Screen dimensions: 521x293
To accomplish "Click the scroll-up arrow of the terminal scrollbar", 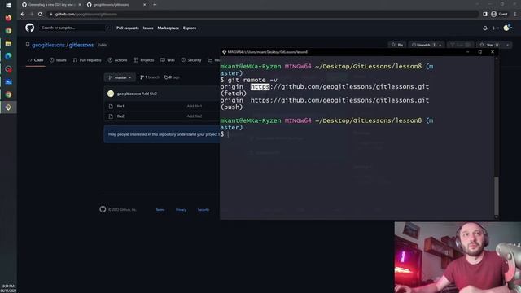I will point(496,59).
